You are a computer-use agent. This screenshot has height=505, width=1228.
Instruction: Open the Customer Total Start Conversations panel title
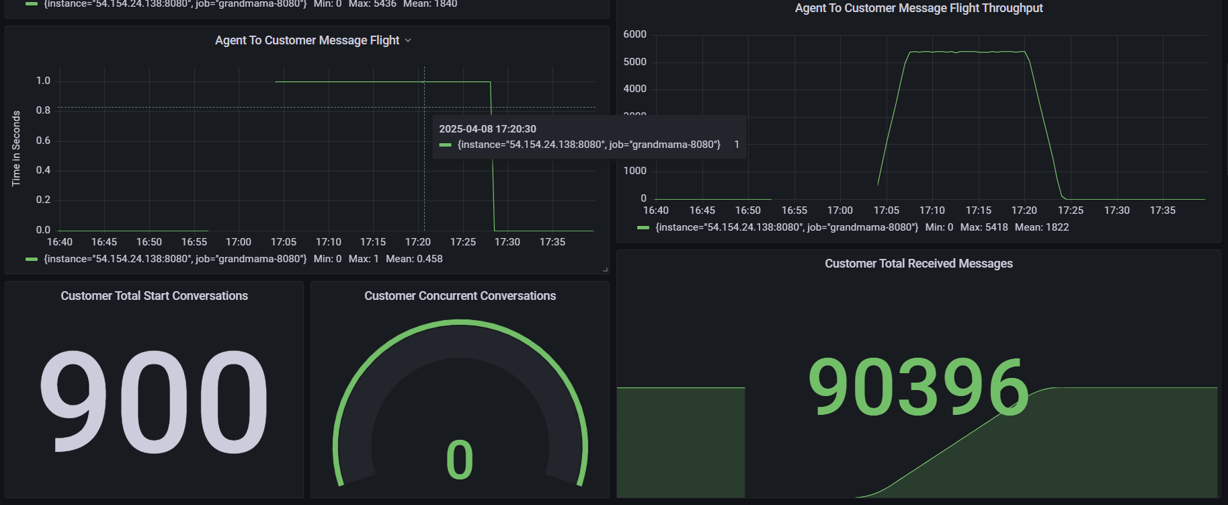click(x=154, y=296)
